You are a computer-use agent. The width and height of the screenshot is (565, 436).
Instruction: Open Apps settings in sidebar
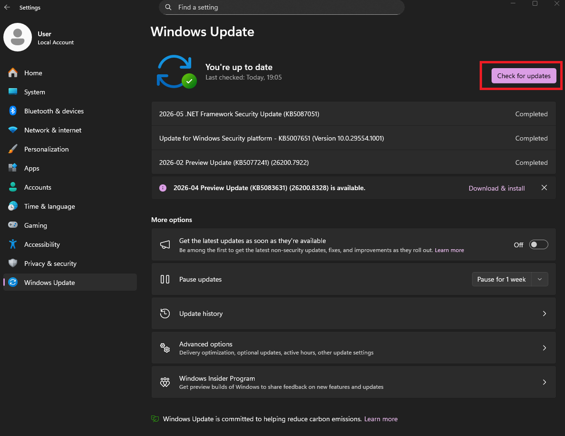pos(70,168)
